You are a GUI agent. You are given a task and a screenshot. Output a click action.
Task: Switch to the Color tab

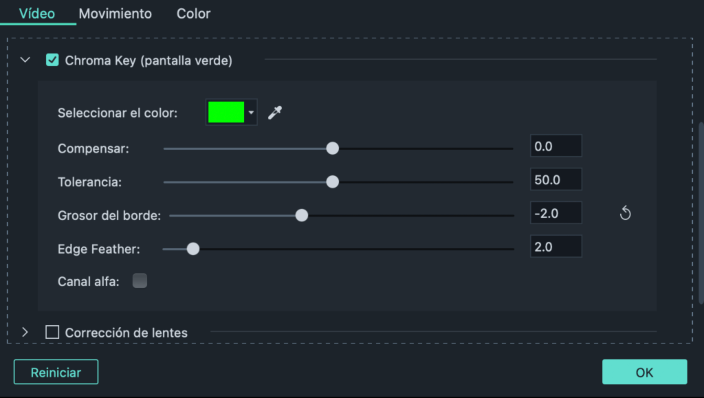tap(192, 13)
